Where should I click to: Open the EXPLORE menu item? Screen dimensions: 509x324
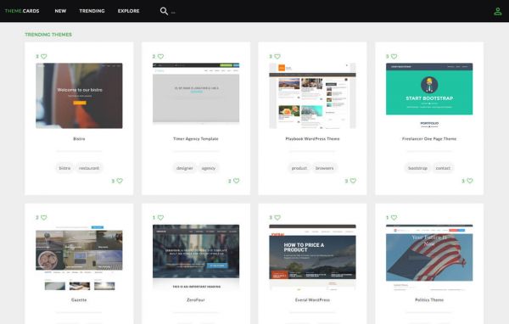[x=129, y=11]
